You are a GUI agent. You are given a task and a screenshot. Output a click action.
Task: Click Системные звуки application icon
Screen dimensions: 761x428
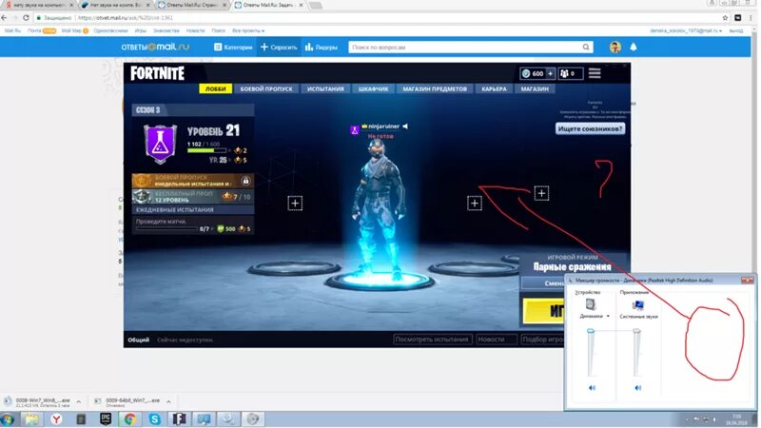click(637, 304)
